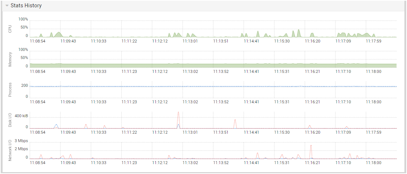Click the Memory axis label
This screenshot has height=174, width=407.
[10, 59]
